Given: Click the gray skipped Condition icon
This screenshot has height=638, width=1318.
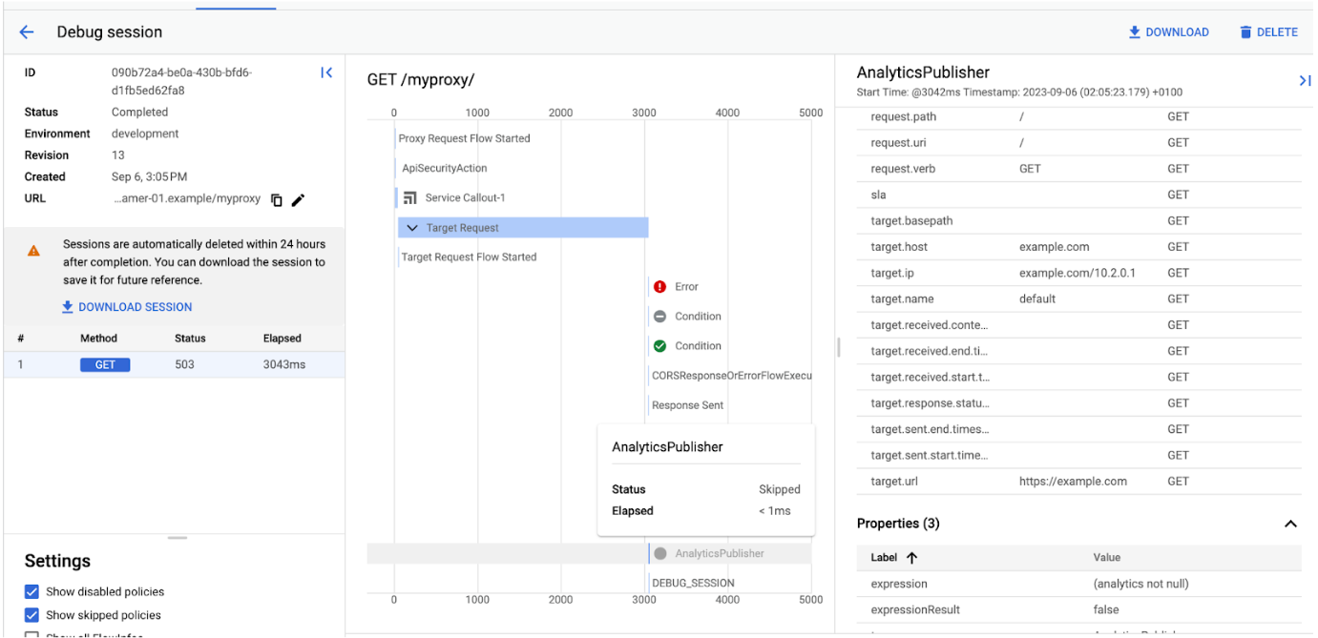Looking at the screenshot, I should coord(659,317).
